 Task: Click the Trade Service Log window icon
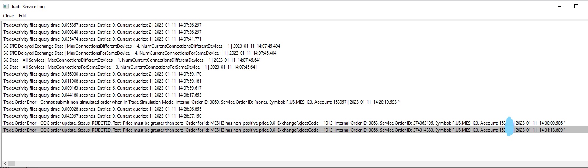click(6, 6)
